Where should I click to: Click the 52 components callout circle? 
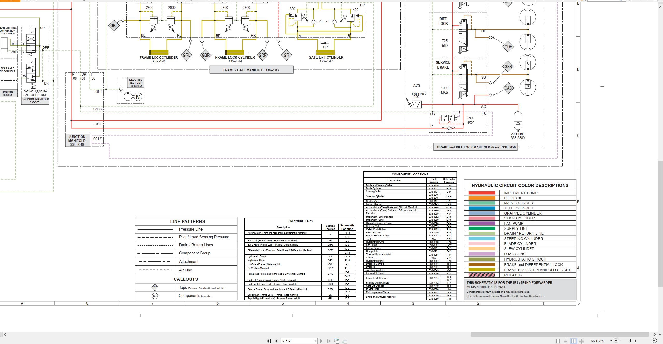[155, 296]
